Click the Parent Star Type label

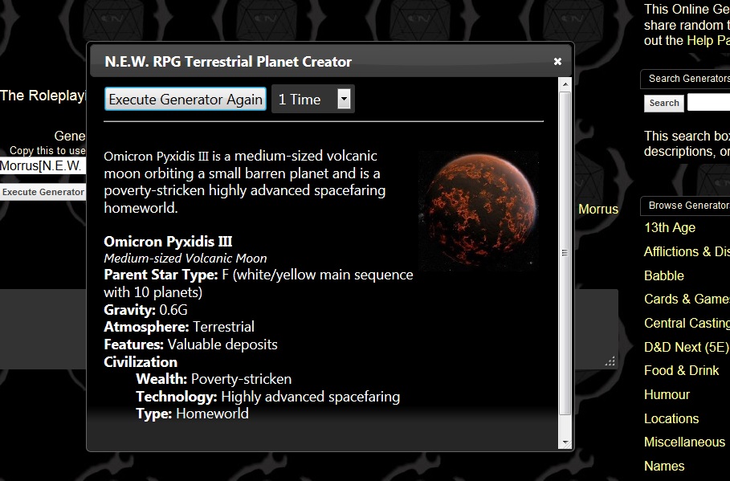point(161,275)
